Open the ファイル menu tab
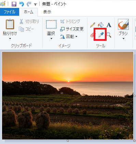This screenshot has width=136, height=144. (x=10, y=12)
